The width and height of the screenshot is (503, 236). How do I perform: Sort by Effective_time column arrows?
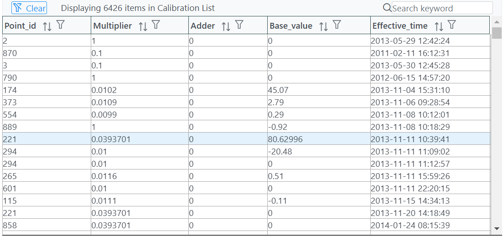click(439, 26)
